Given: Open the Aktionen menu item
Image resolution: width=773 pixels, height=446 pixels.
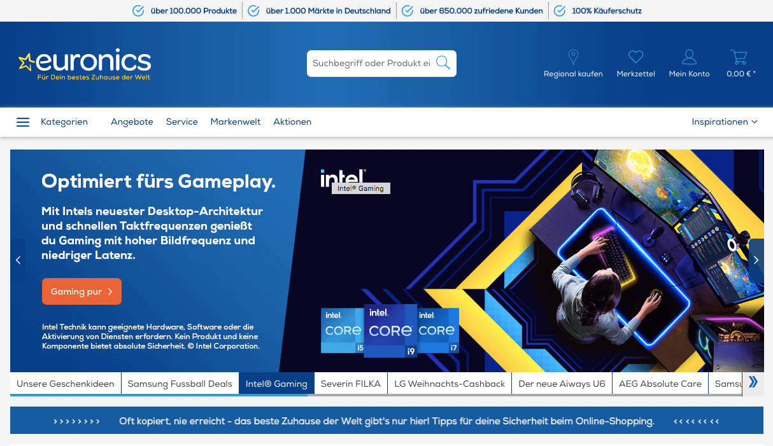Looking at the screenshot, I should click(292, 122).
